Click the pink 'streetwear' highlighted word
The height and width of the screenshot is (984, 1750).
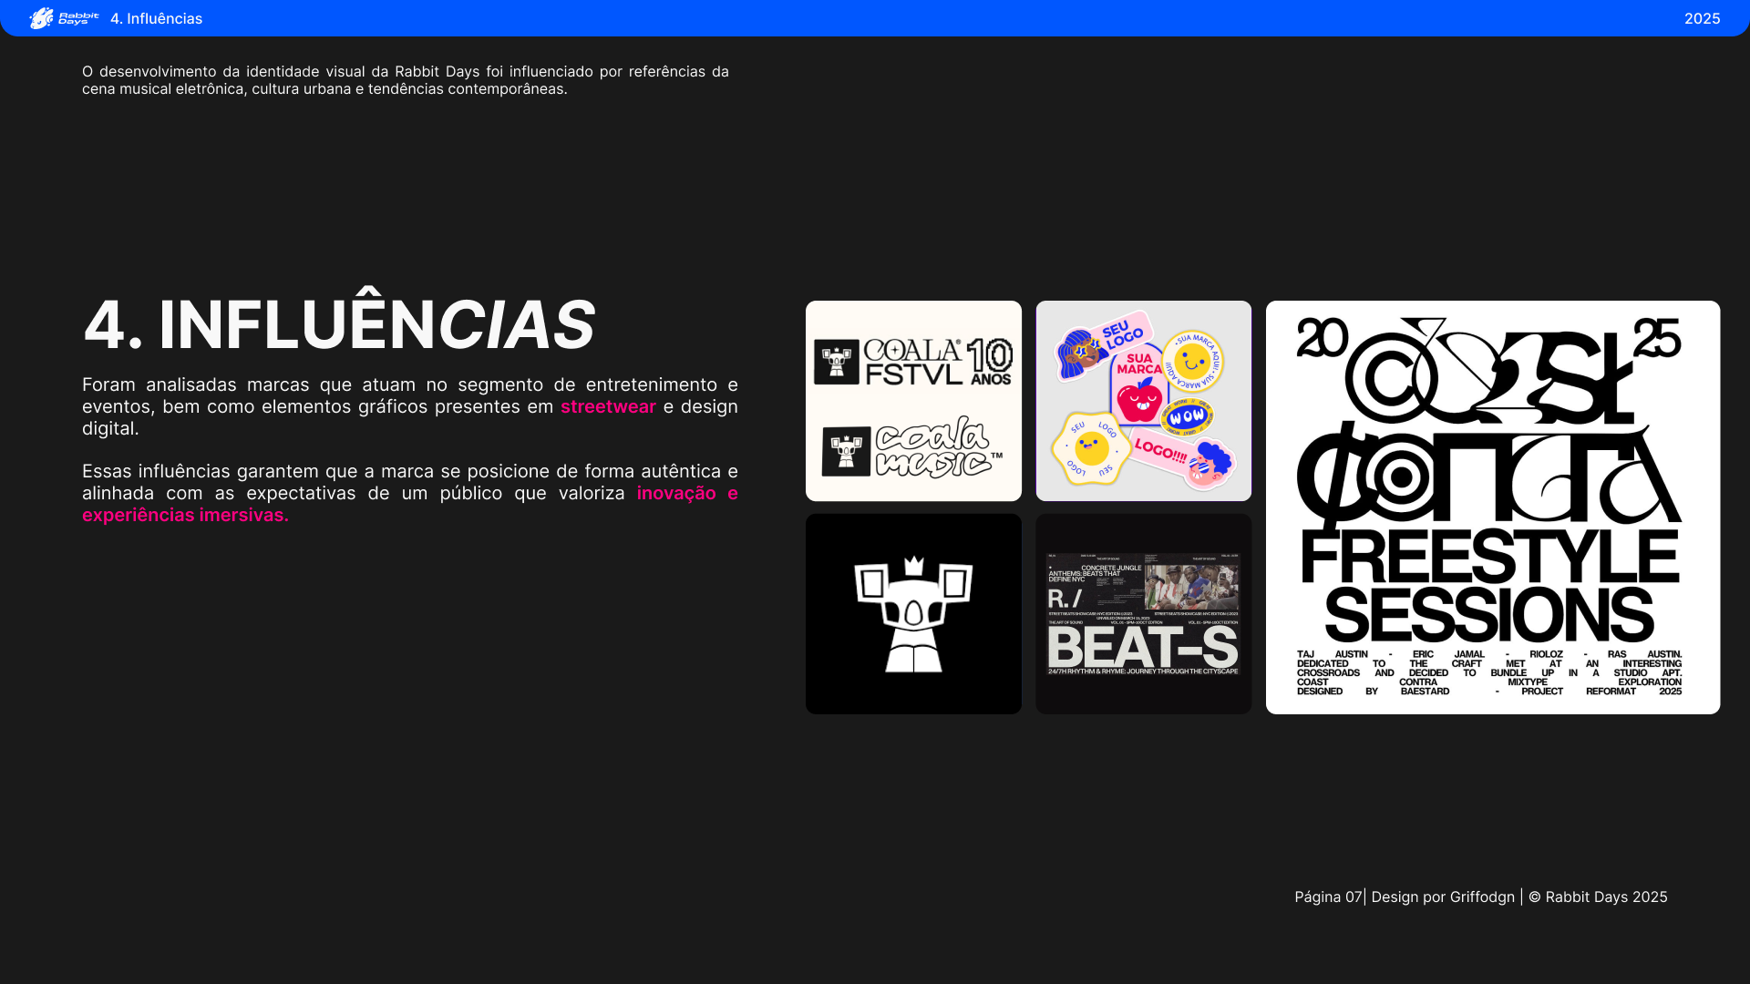[x=608, y=406]
